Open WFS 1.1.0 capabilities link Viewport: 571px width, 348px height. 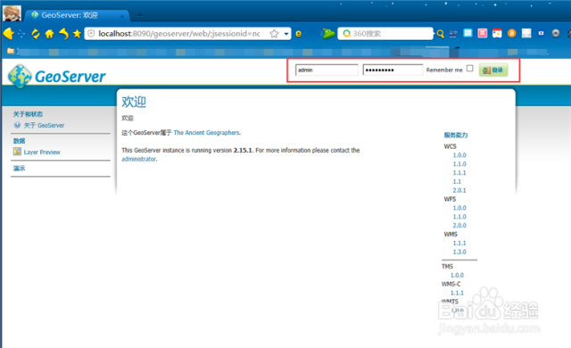459,217
